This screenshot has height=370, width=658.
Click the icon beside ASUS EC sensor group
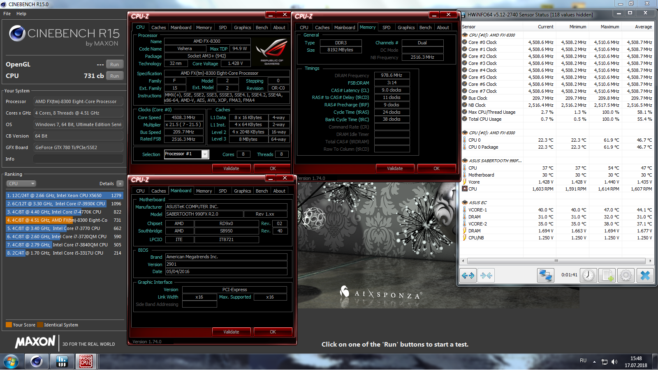(465, 202)
